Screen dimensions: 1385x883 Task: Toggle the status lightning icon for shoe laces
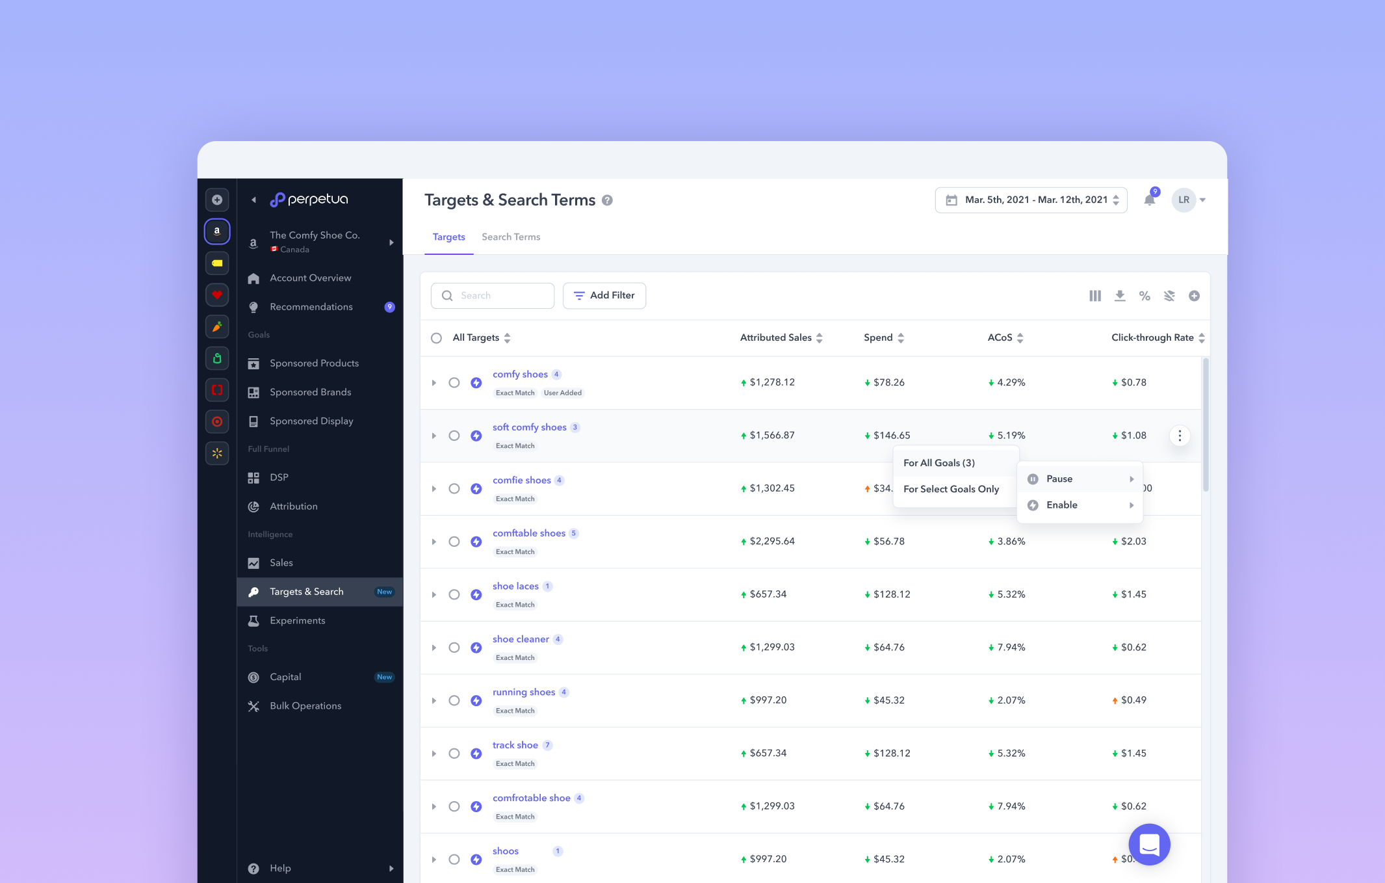click(x=476, y=594)
